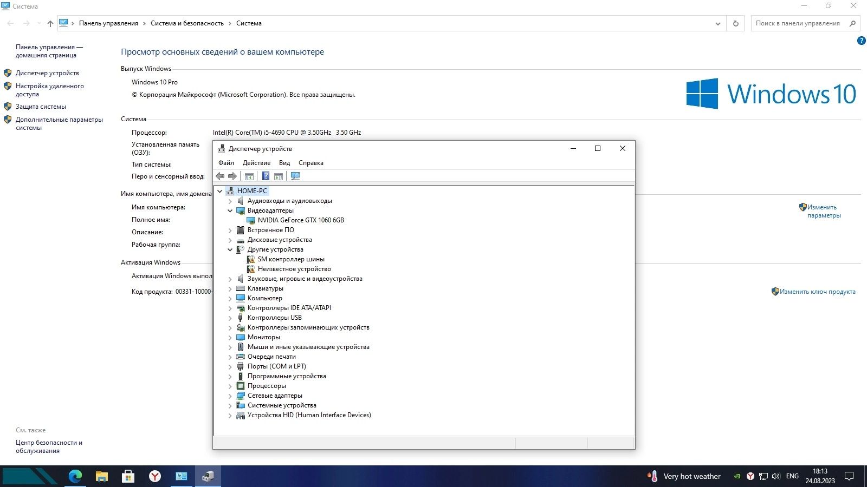Scan for hardware changes toolbar icon
This screenshot has width=867, height=487.
click(295, 176)
